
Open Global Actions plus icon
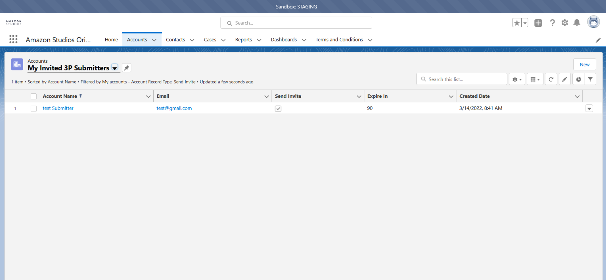coord(538,23)
